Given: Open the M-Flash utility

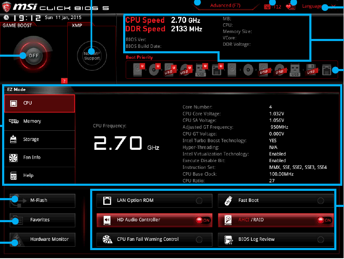Looking at the screenshot, I should [x=42, y=201].
